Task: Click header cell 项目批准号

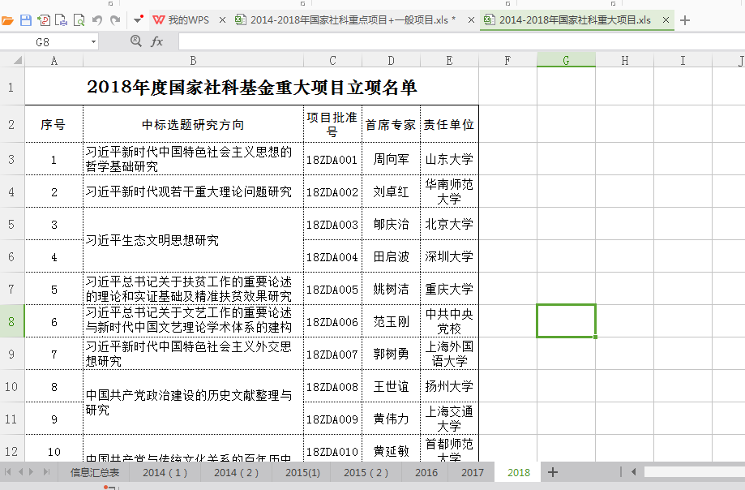Action: click(332, 124)
